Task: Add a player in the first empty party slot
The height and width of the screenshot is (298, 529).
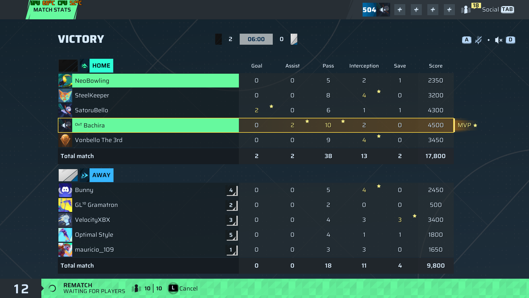Action: [x=400, y=10]
